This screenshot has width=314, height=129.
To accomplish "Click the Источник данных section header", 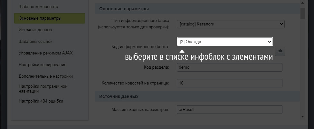I will [119, 96].
